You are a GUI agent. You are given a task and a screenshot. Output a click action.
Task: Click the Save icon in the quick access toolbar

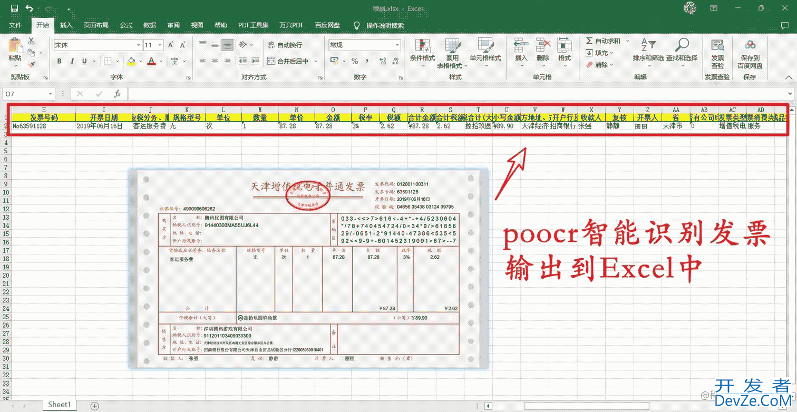point(14,8)
